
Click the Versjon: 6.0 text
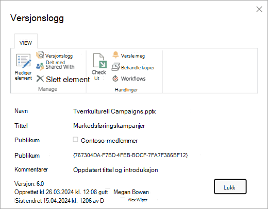29,184
